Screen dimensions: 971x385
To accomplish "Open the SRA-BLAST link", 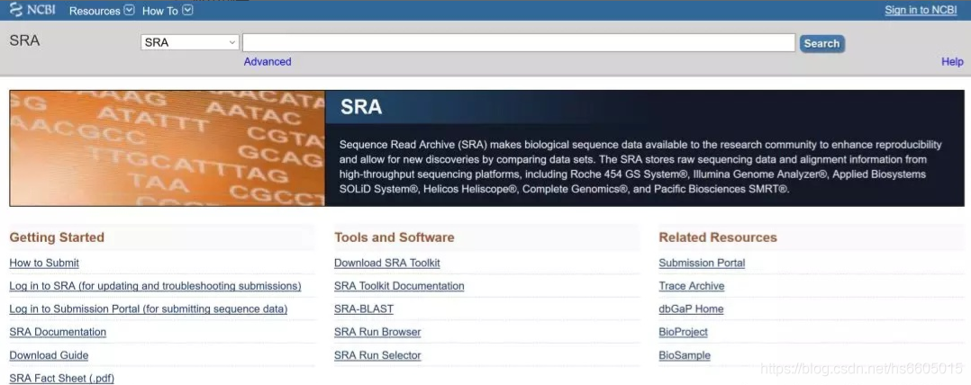I will click(x=364, y=309).
